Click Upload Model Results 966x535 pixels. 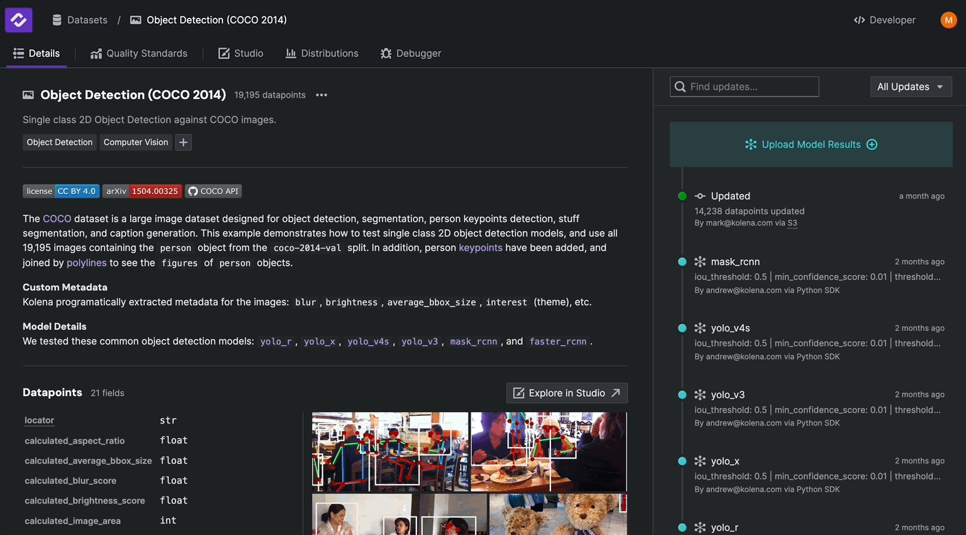(811, 144)
